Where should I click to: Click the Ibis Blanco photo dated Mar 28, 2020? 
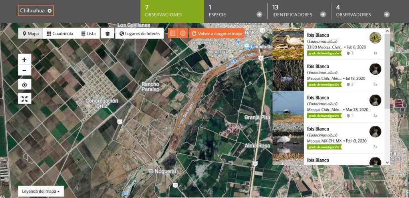pos(288,107)
